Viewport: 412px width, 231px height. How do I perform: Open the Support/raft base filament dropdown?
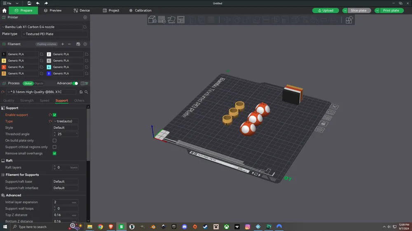[x=66, y=181]
